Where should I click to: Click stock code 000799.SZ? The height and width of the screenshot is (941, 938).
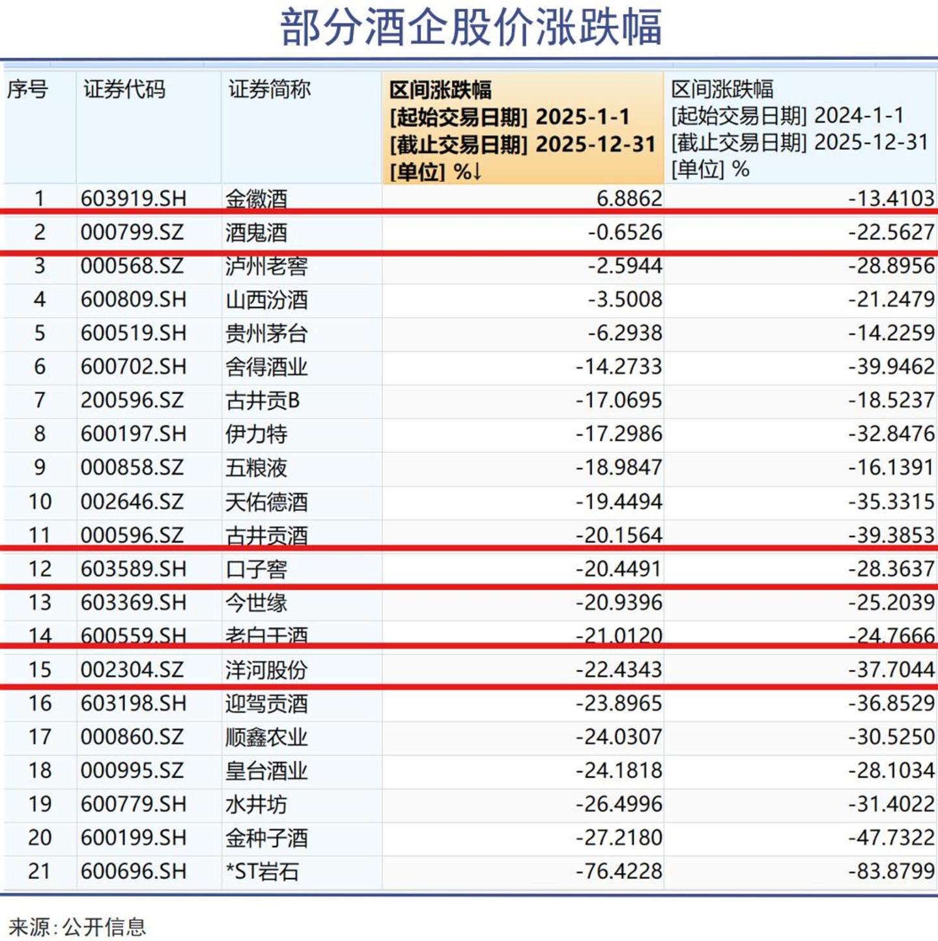tap(132, 232)
